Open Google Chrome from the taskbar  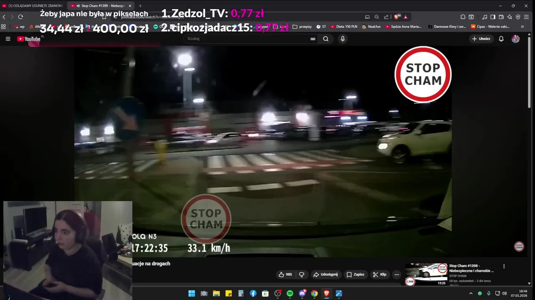coord(314,293)
